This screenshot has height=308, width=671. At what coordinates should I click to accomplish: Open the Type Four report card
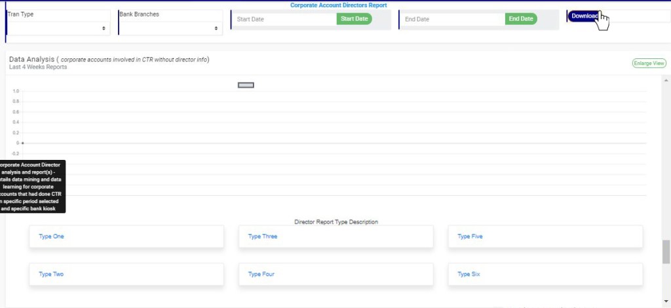(x=335, y=275)
